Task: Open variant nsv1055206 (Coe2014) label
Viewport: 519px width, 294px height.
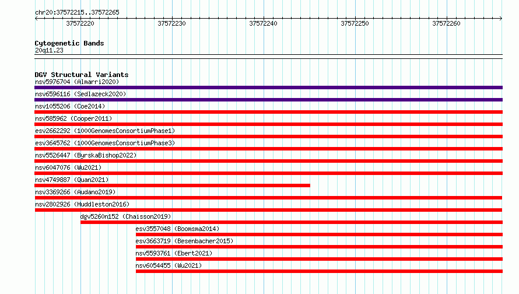Action: click(70, 106)
